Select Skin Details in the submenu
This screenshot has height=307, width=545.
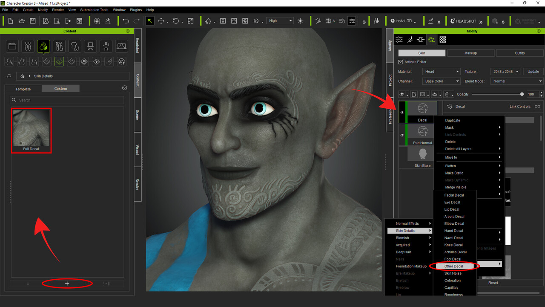[409, 231]
